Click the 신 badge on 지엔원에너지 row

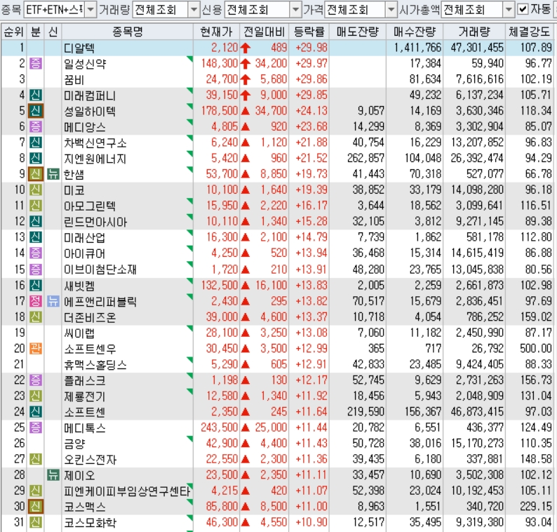point(36,158)
